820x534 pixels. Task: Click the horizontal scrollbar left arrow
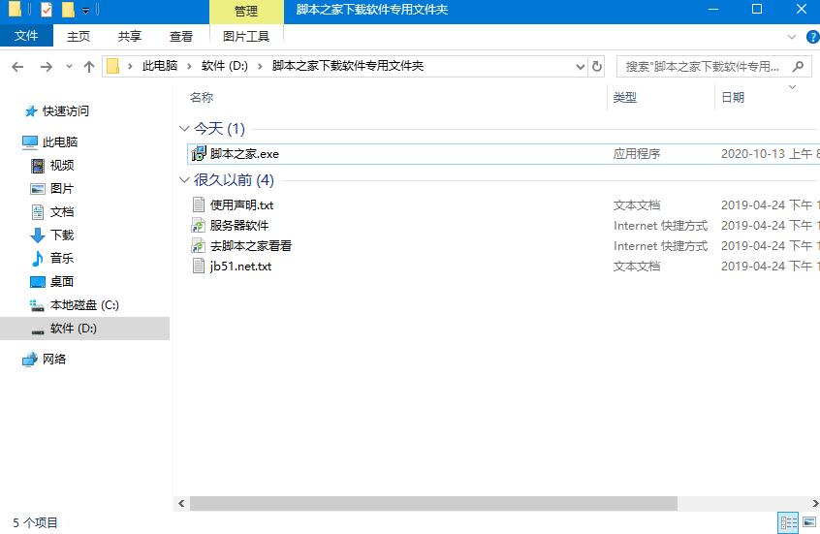click(x=181, y=503)
